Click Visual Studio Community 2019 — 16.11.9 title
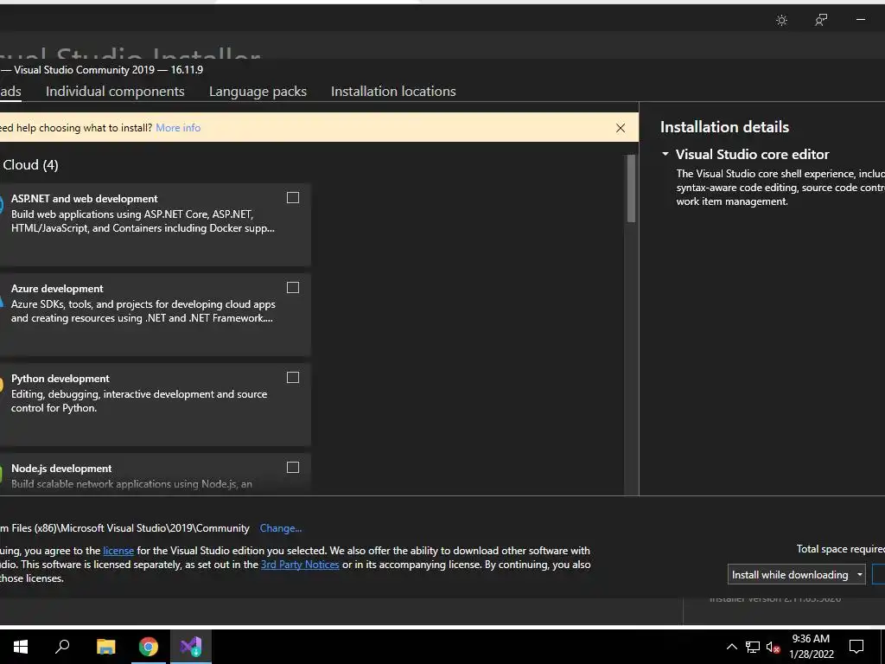 (108, 70)
